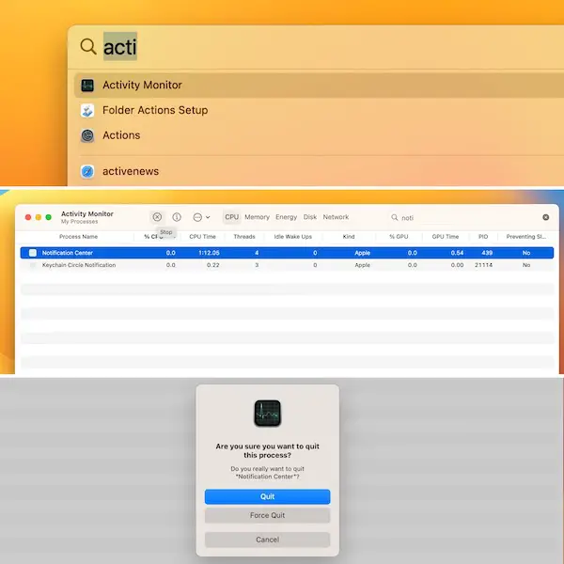This screenshot has height=564, width=564.
Task: Click the Actions app icon
Action: pyautogui.click(x=87, y=135)
